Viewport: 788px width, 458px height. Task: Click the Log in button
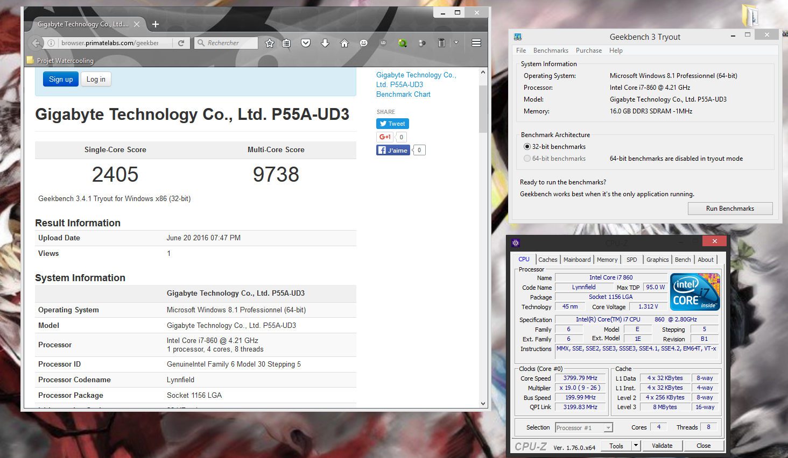(x=96, y=79)
